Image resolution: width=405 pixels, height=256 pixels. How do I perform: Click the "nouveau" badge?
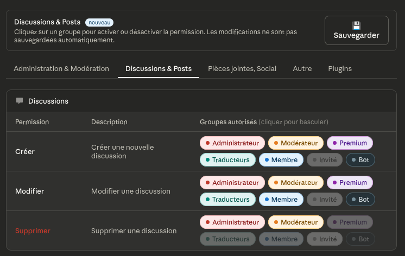[99, 22]
